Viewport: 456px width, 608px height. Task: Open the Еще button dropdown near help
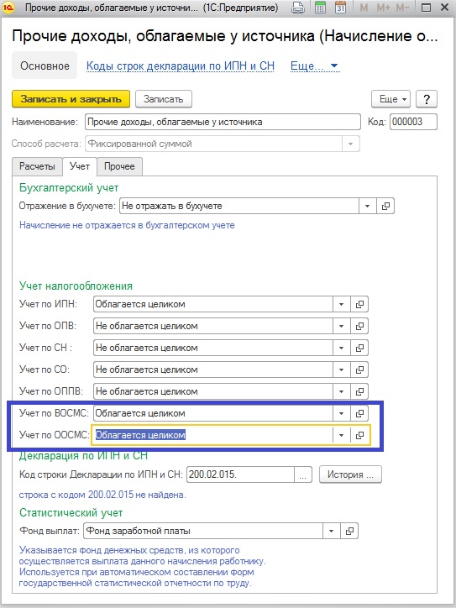391,99
